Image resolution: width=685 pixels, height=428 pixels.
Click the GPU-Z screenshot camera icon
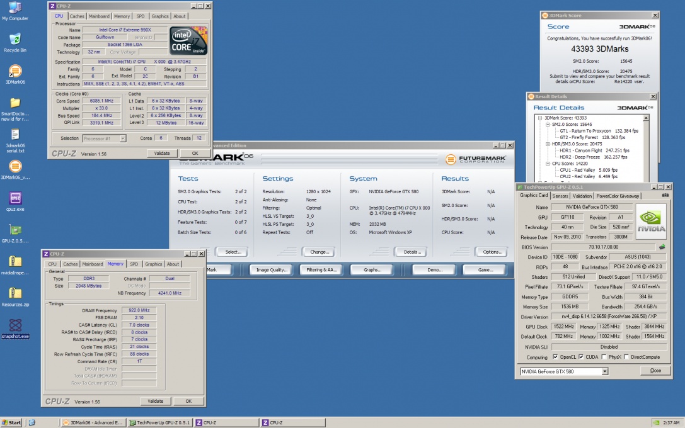665,196
